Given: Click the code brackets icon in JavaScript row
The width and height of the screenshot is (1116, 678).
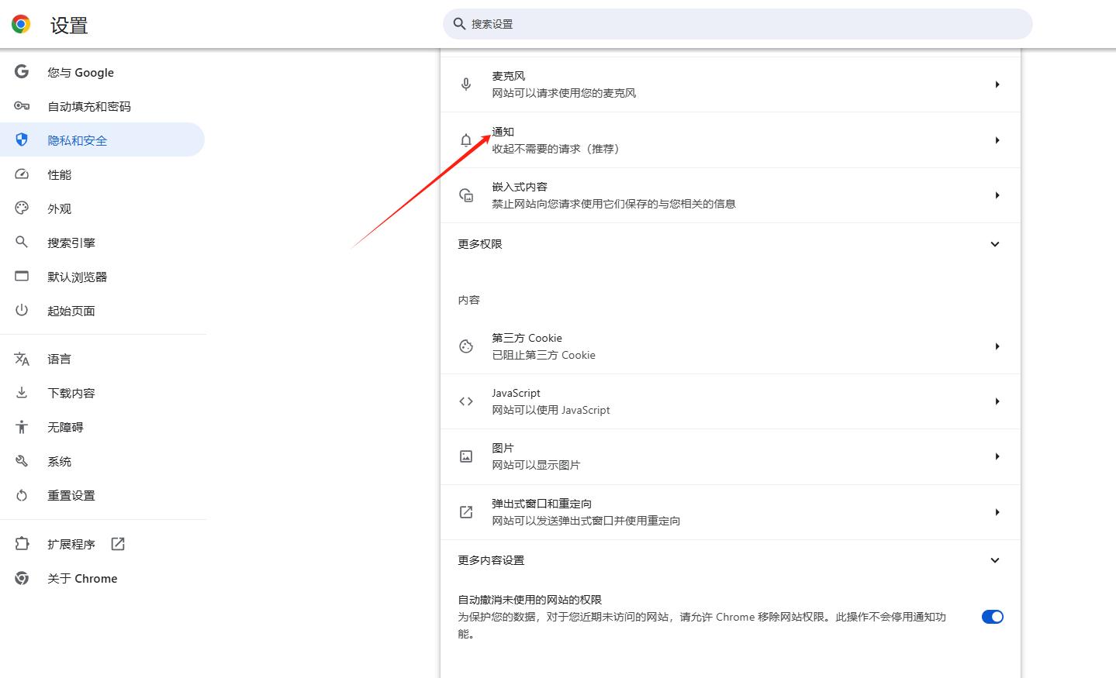Looking at the screenshot, I should point(466,401).
